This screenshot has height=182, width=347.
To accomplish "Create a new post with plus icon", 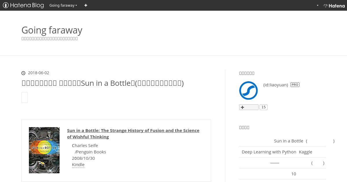I will (x=86, y=5).
